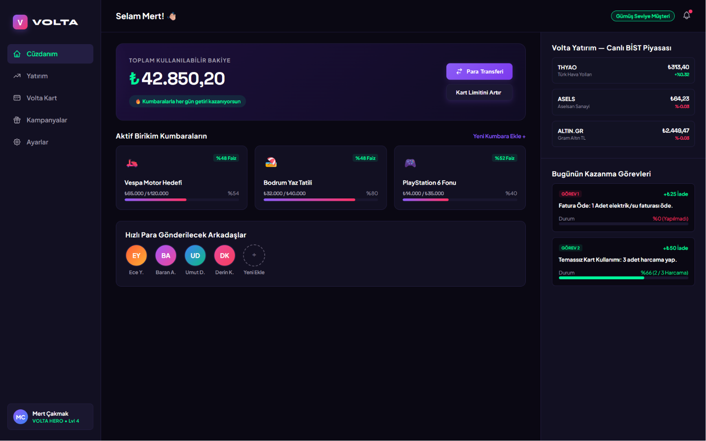Select Ece Y. avatar EY

click(137, 255)
